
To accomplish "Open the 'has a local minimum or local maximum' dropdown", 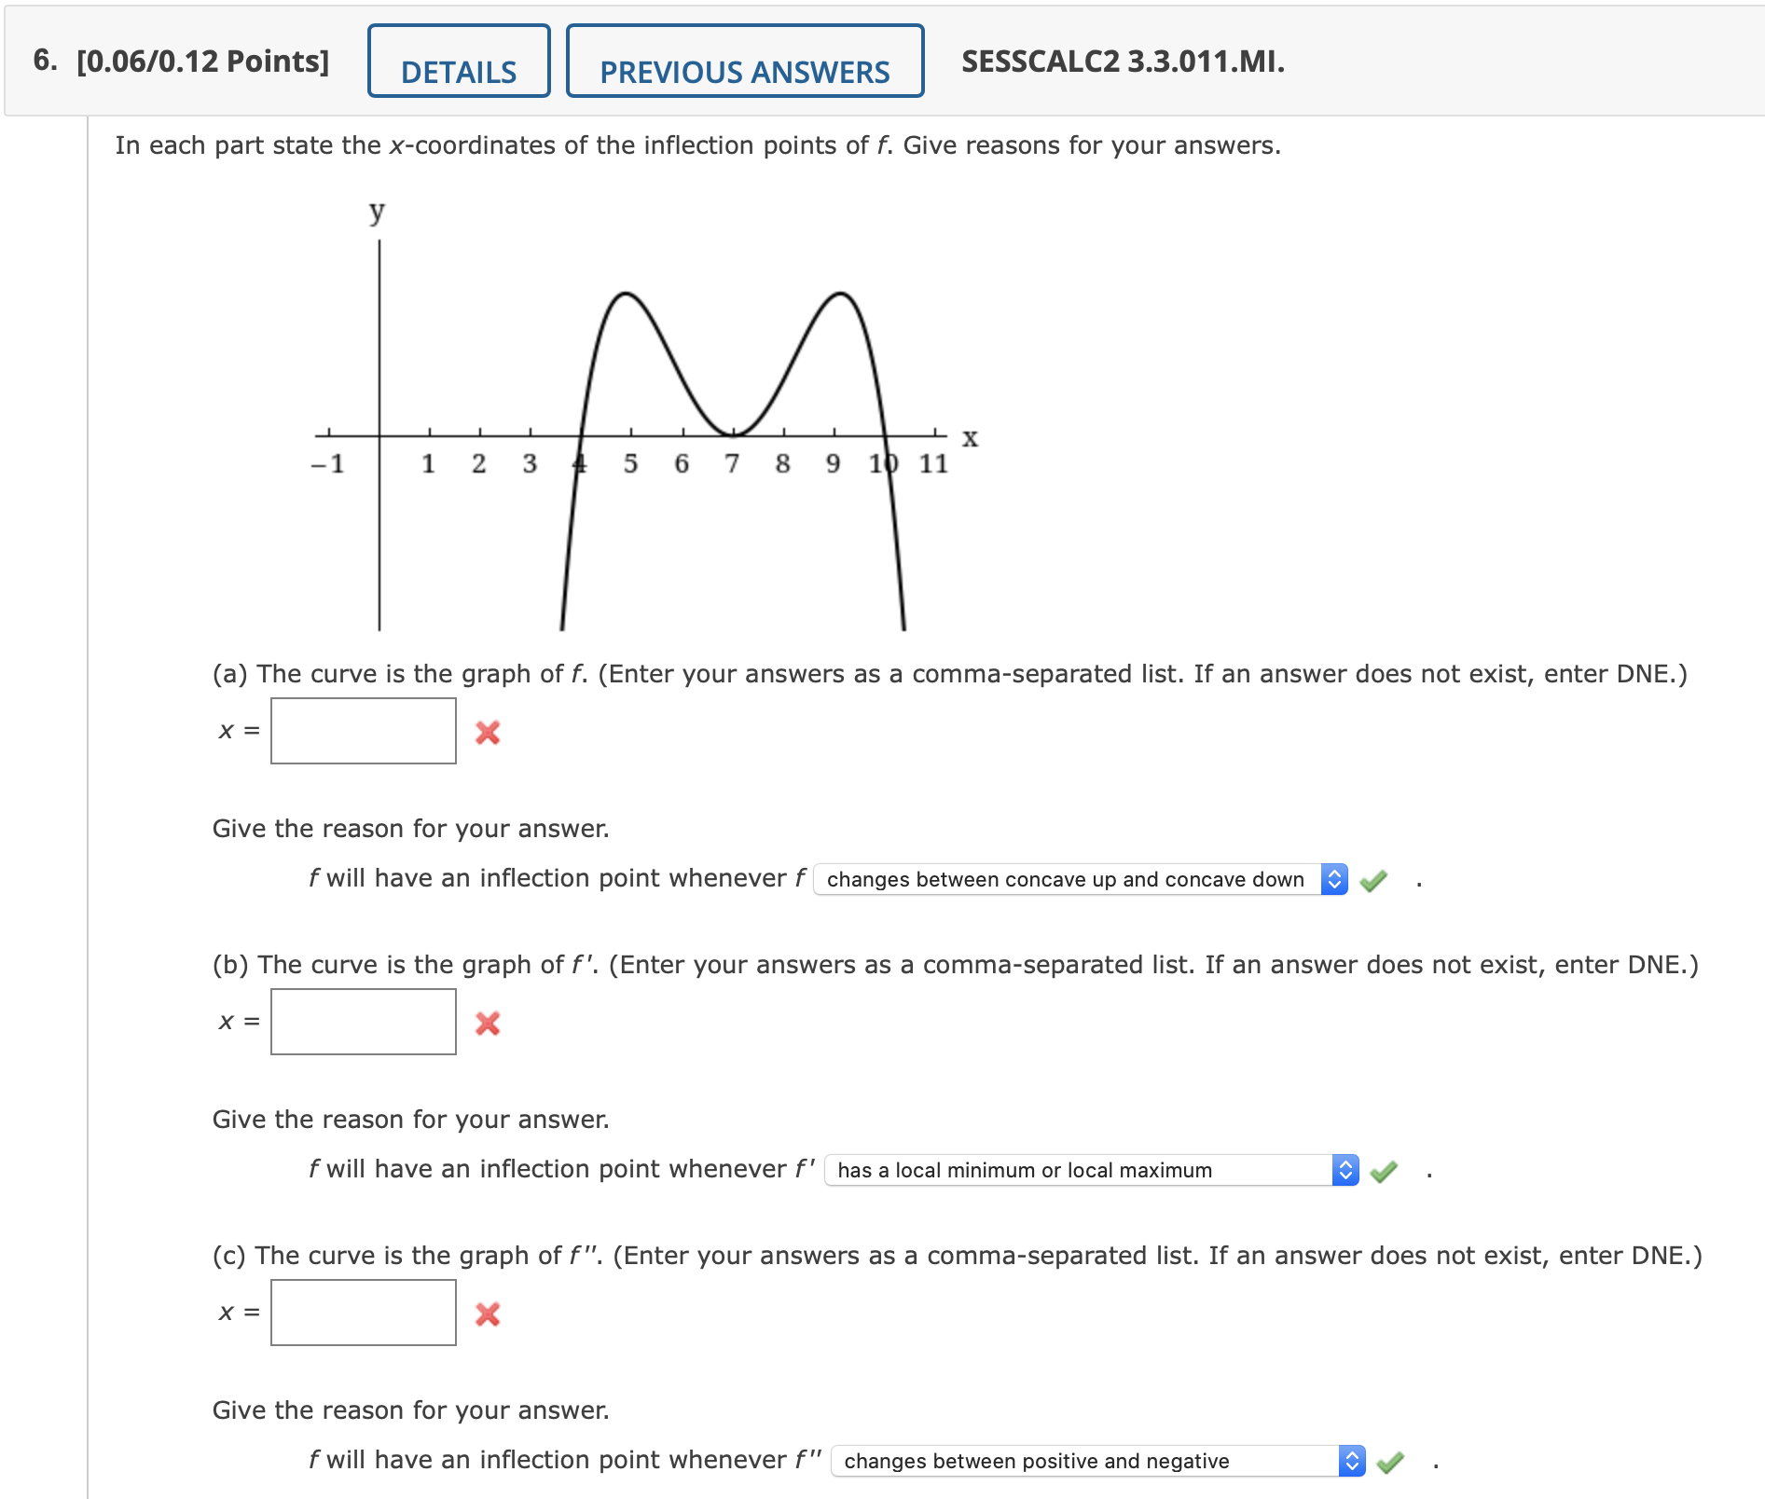I will coord(1082,1171).
